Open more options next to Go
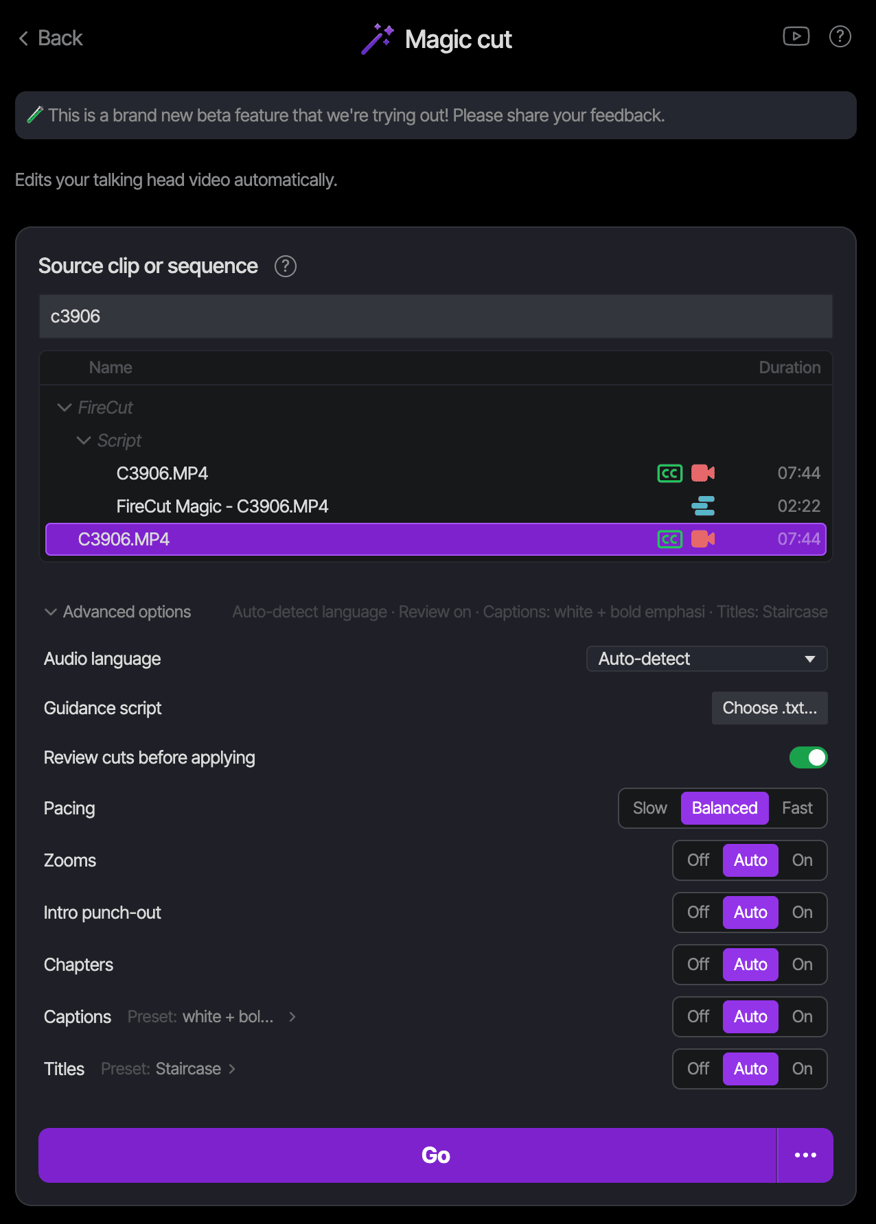The height and width of the screenshot is (1224, 876). pyautogui.click(x=805, y=1155)
